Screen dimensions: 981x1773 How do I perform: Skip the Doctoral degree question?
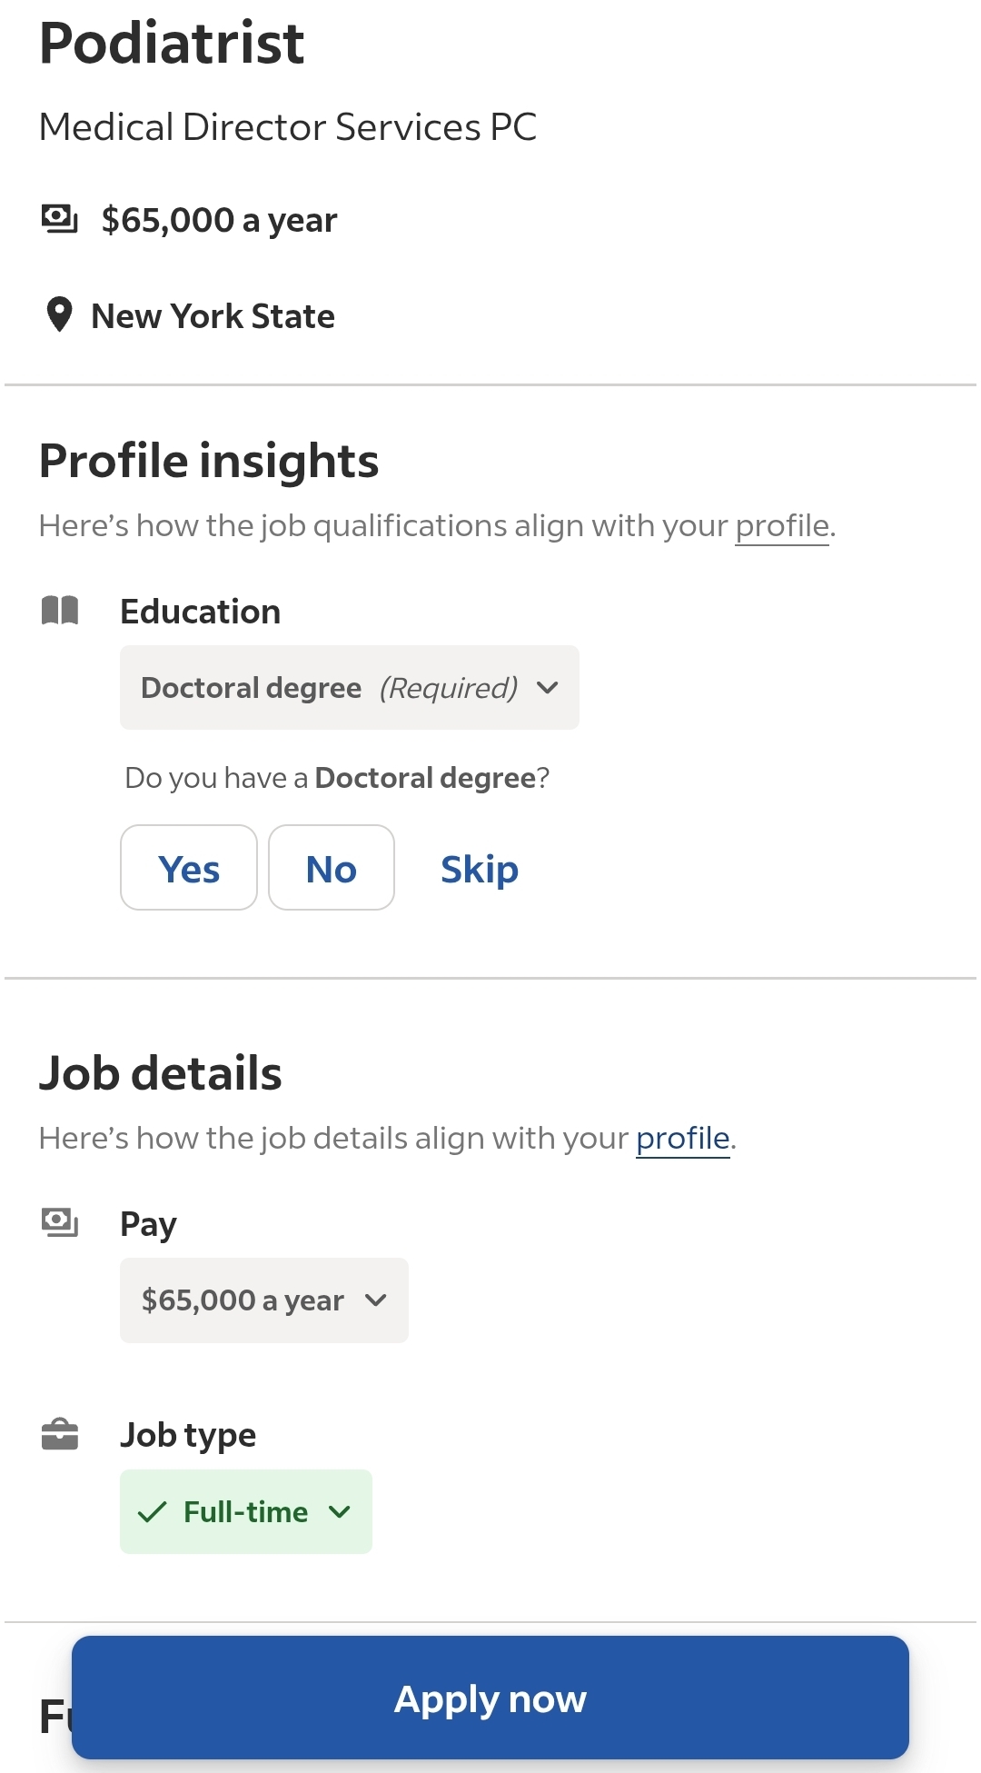479,869
